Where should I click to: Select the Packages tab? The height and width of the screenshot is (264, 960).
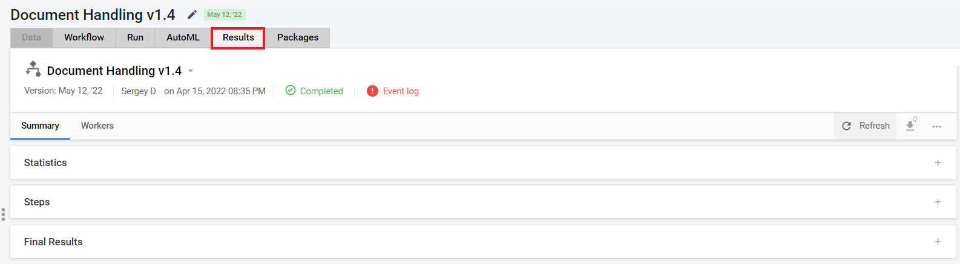(298, 37)
